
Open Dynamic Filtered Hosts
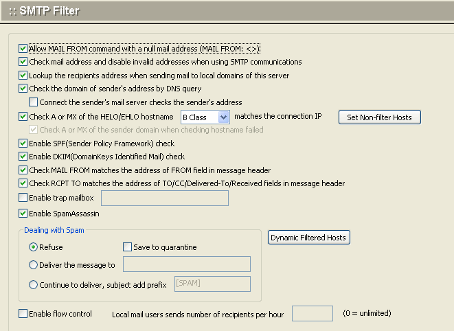point(309,238)
